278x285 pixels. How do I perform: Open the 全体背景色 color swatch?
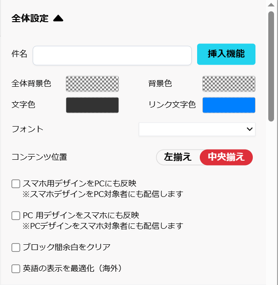point(92,83)
